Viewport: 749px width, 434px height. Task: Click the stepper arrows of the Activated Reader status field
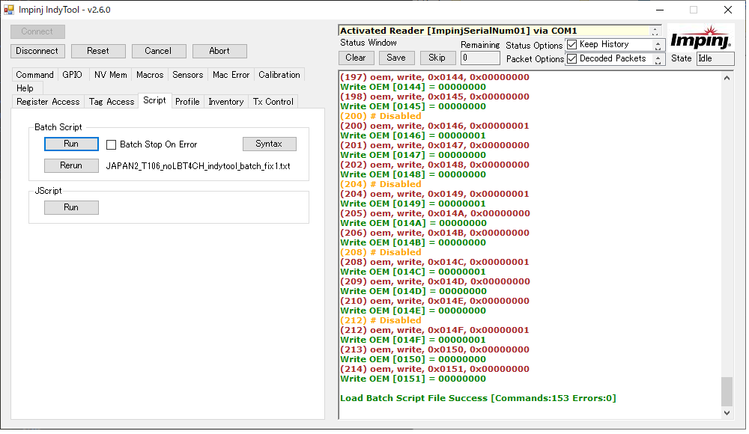[x=655, y=31]
